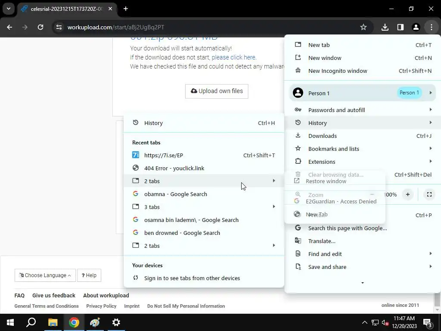Show hidden system tray icons
The width and height of the screenshot is (441, 331).
point(364,322)
